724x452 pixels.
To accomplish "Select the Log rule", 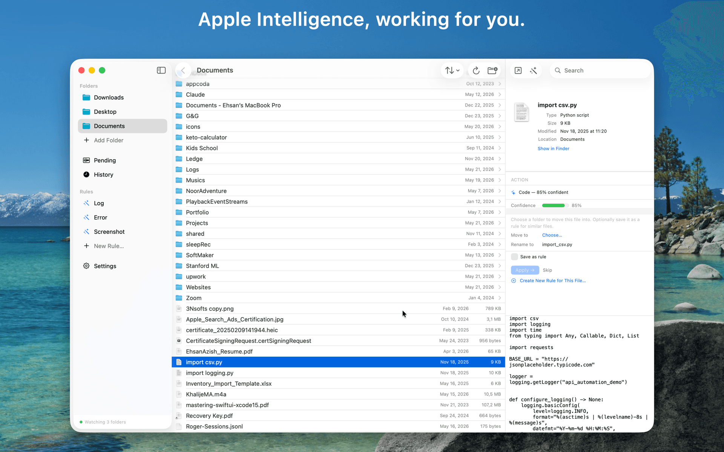I will point(123,203).
